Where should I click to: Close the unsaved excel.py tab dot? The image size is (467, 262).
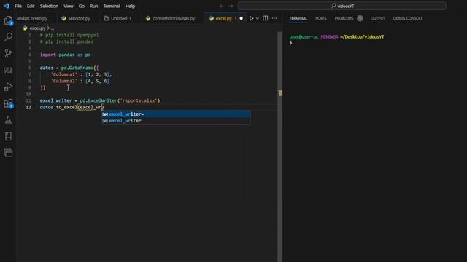coord(242,18)
